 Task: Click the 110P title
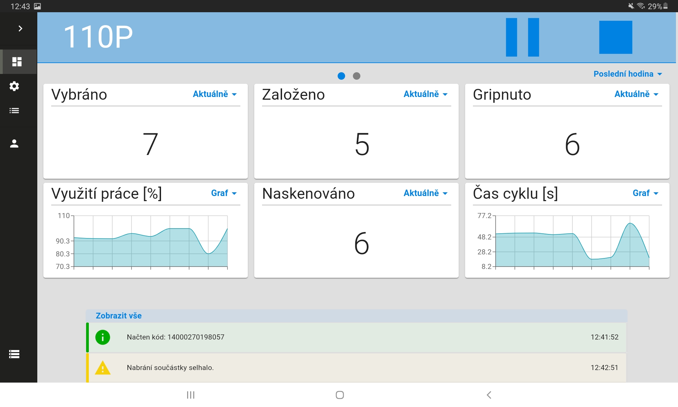click(x=98, y=37)
